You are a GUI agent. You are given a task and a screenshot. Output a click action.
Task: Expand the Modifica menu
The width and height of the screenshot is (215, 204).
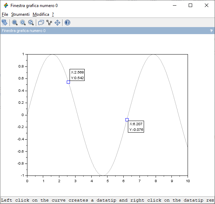pyautogui.click(x=41, y=14)
